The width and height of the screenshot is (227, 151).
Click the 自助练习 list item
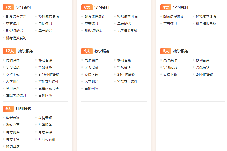click(x=45, y=24)
